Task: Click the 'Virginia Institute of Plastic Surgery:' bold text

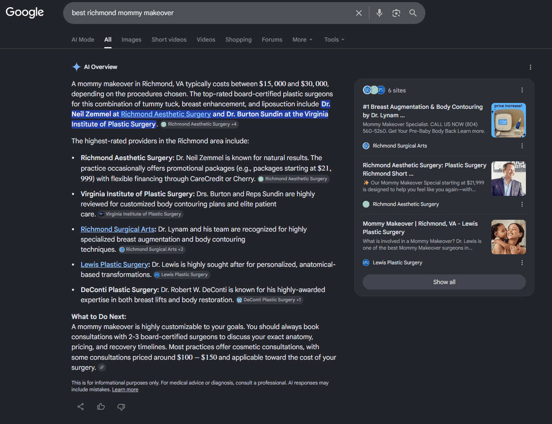Action: coord(138,194)
